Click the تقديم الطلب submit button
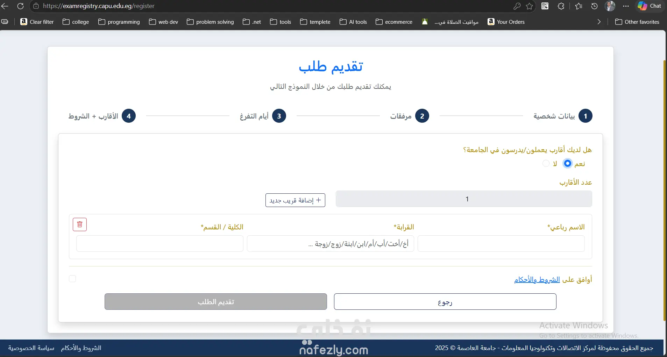The height and width of the screenshot is (357, 667). click(216, 301)
